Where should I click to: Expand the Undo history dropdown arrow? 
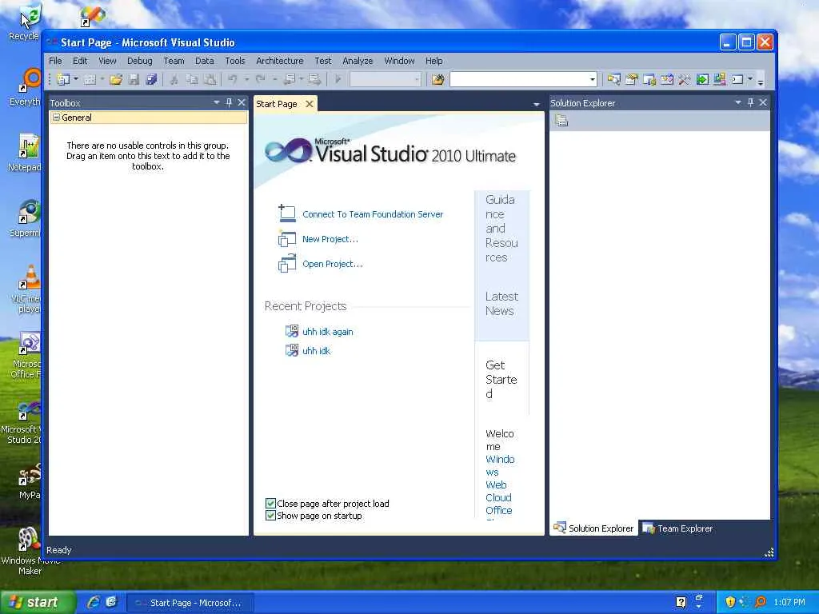[x=246, y=79]
